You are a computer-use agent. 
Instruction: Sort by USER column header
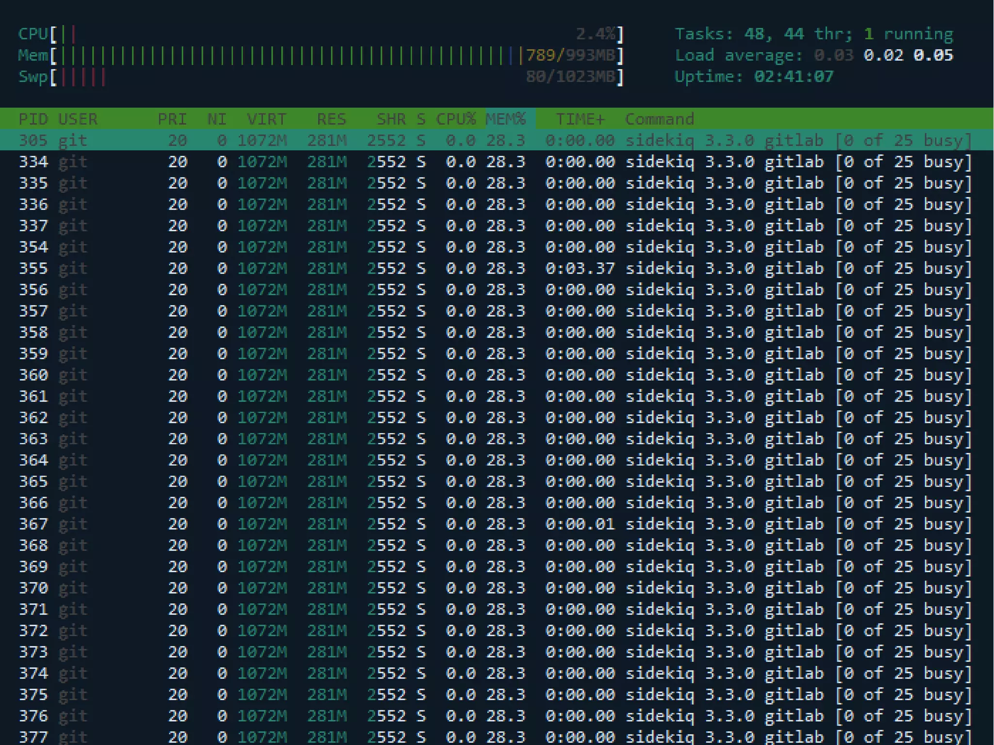tap(78, 119)
